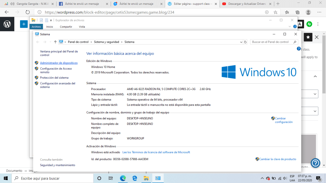Click Cambiar la clave de producto
The width and height of the screenshot is (326, 183).
click(277, 159)
